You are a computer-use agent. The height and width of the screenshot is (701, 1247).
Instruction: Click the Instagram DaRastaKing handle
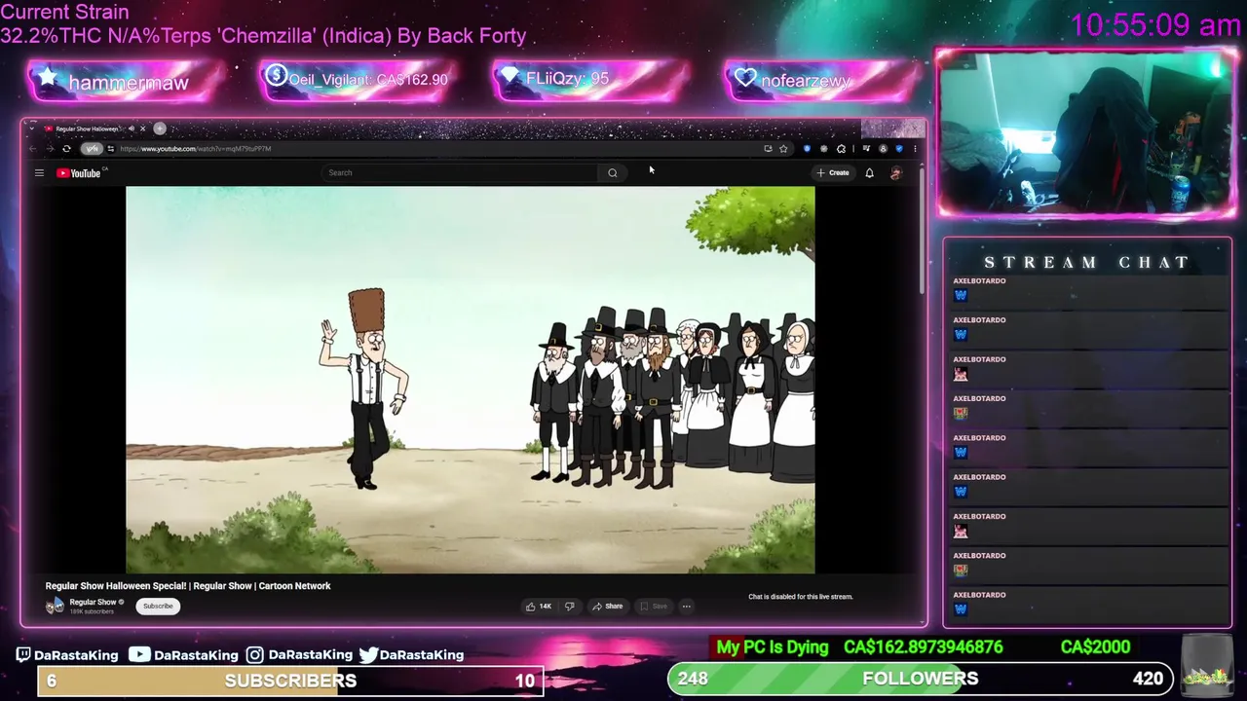298,655
